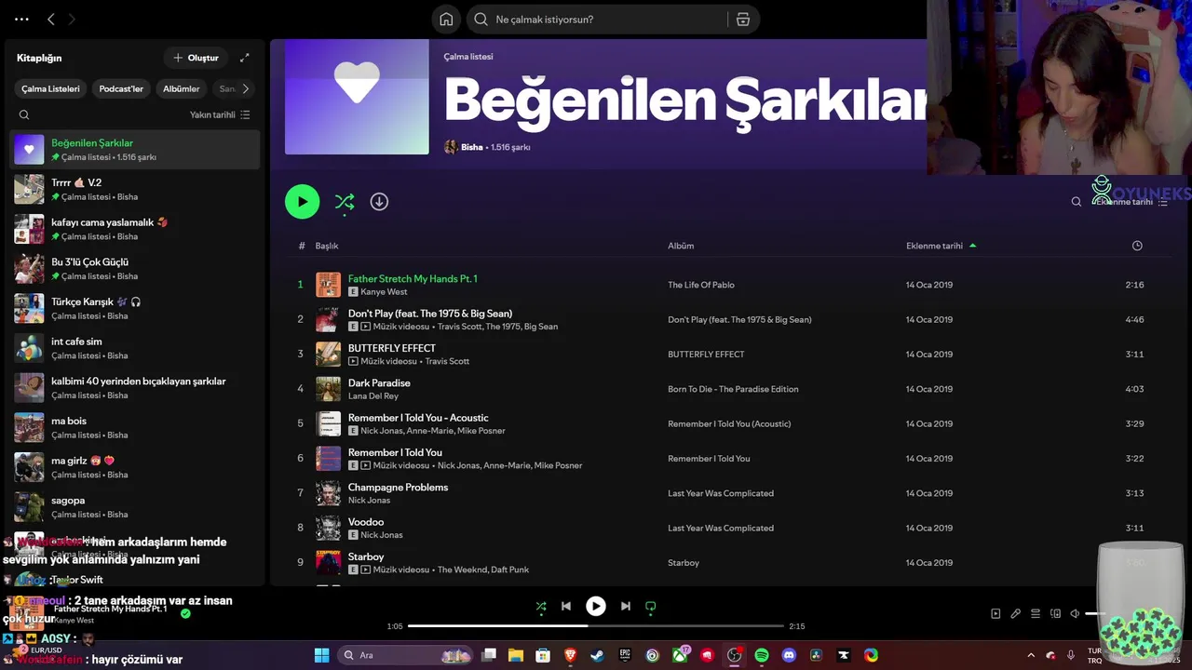
Task: Select Remember I Told You - Acoustic
Action: [418, 418]
